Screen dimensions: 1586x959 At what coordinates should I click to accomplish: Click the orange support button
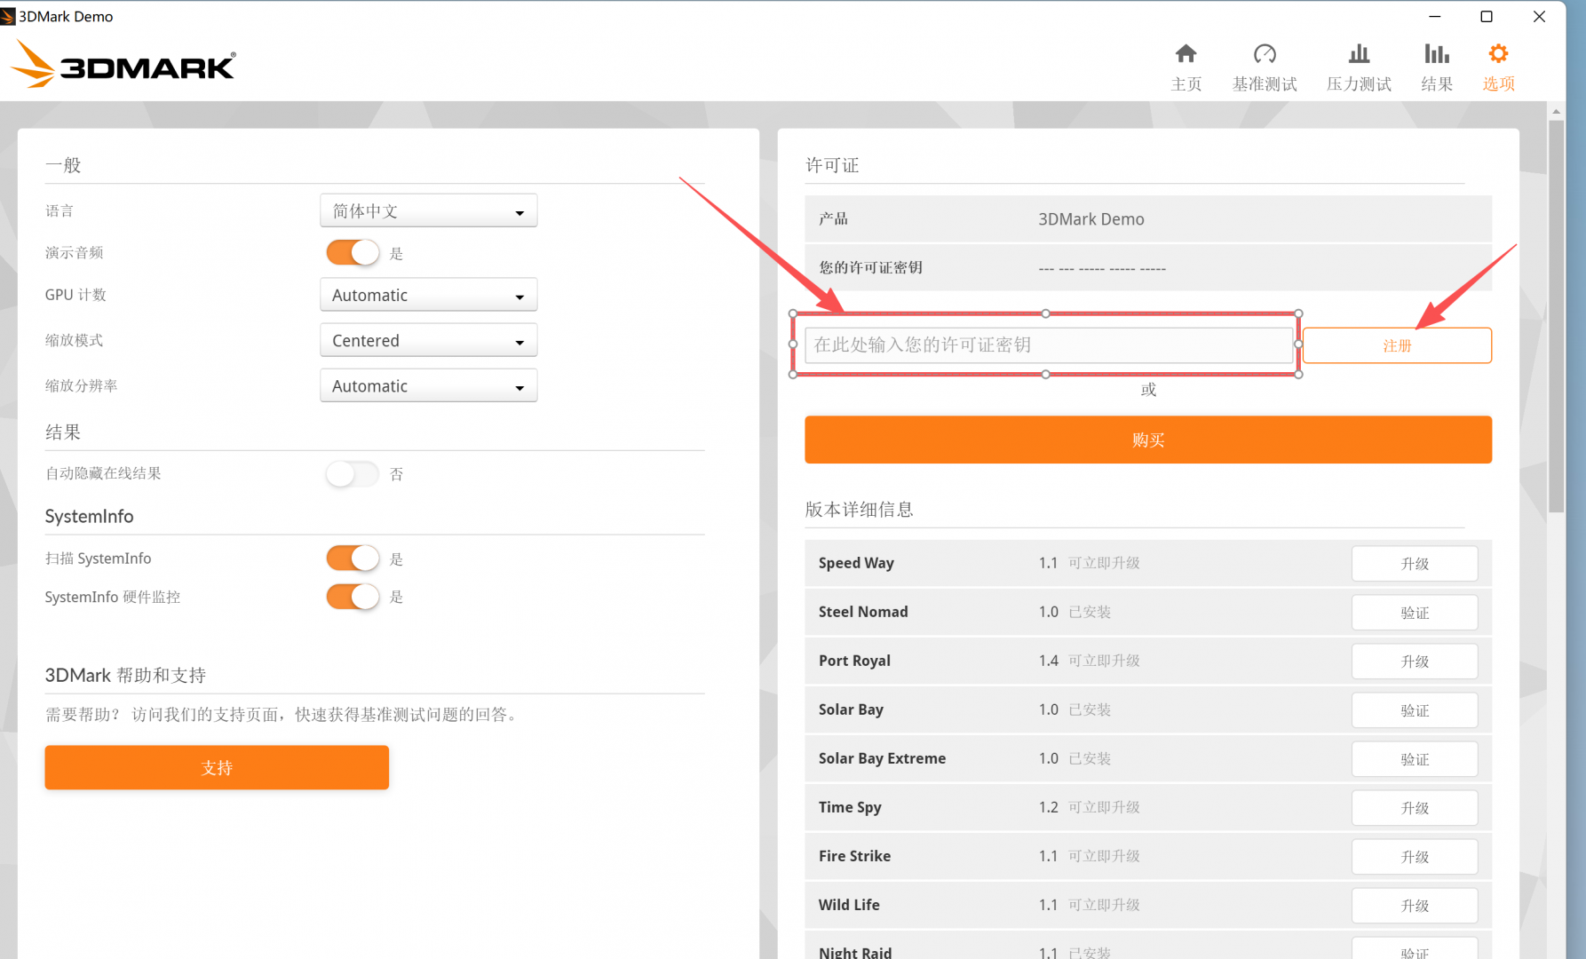(x=217, y=767)
